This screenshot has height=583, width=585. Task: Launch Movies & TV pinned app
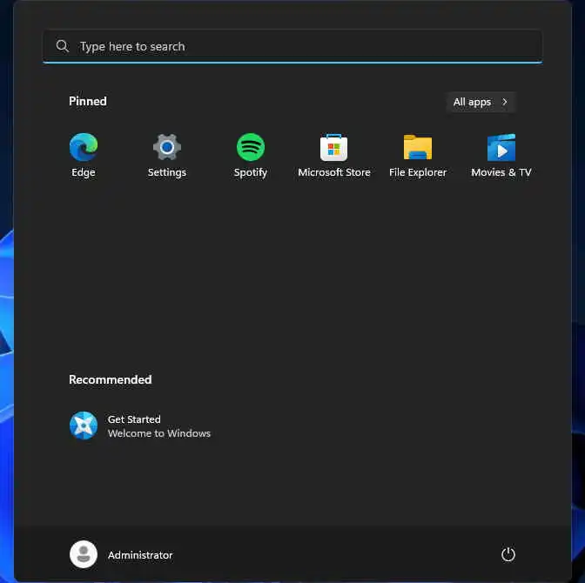tap(501, 156)
